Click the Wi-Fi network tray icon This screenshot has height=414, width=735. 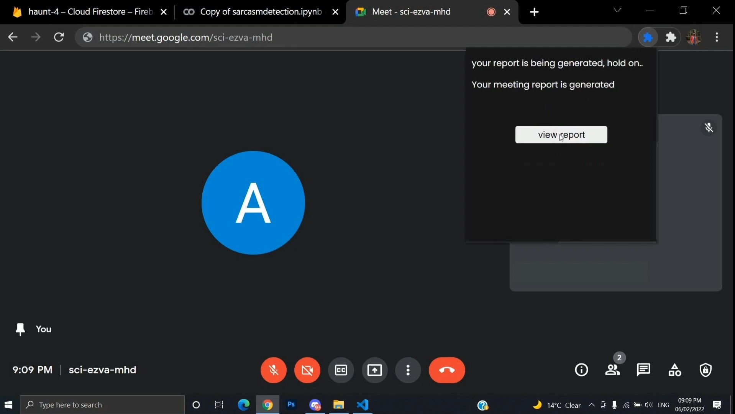[626, 405]
